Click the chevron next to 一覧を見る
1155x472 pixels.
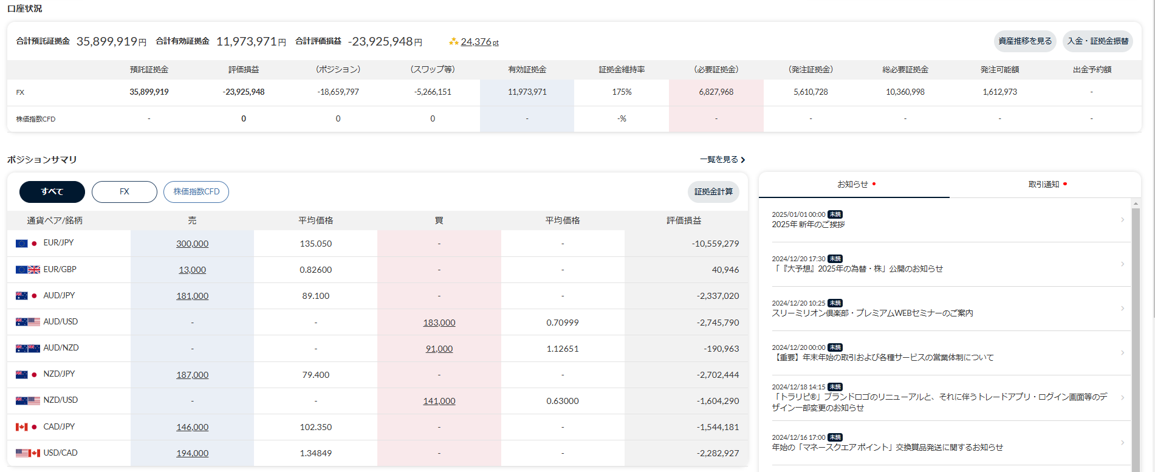click(742, 160)
